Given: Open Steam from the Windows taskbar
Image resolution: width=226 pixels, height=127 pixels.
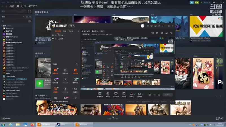Looking at the screenshot, I should point(64,124).
